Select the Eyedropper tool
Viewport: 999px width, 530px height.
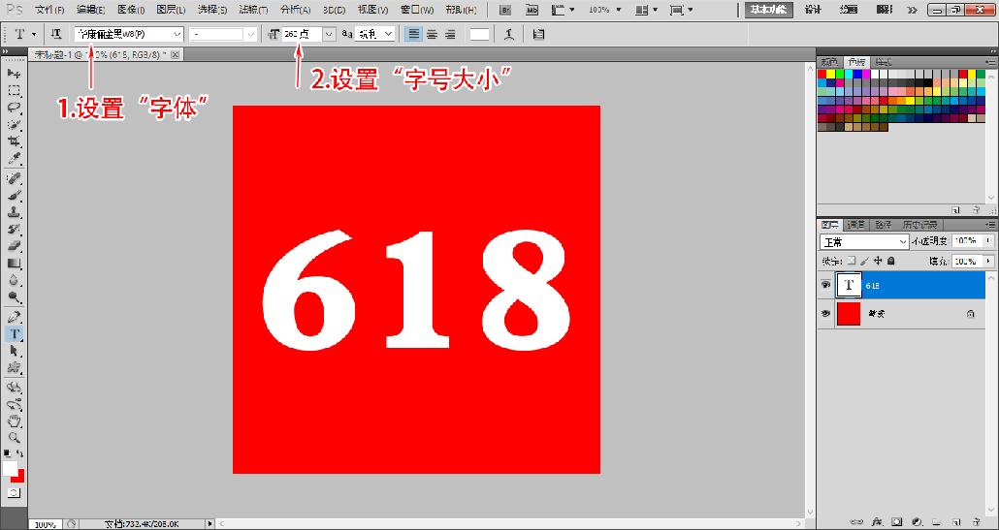tap(14, 158)
